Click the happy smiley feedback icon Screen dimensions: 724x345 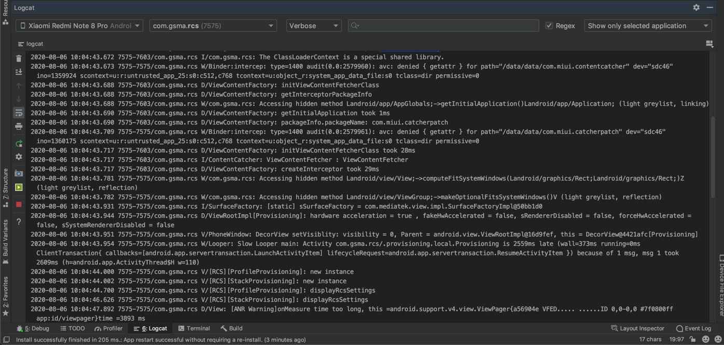[x=705, y=339]
